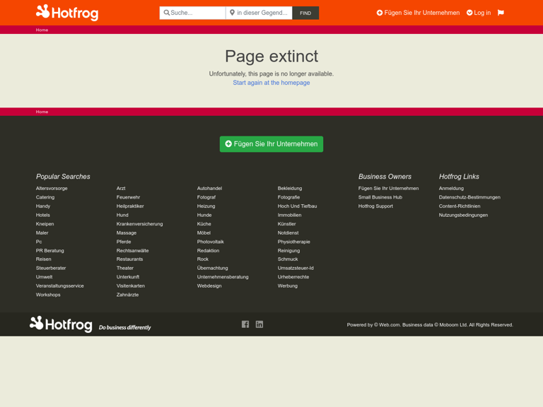This screenshot has height=407, width=543.
Task: Open the Log in menu
Action: [479, 13]
